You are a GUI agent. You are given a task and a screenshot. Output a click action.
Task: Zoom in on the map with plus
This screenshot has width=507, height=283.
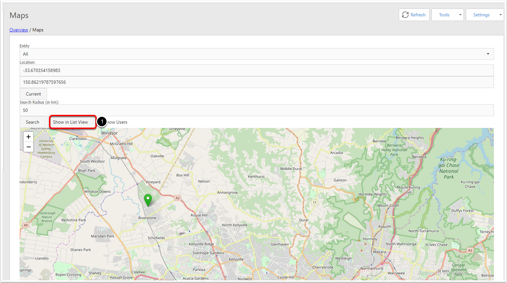tap(28, 137)
